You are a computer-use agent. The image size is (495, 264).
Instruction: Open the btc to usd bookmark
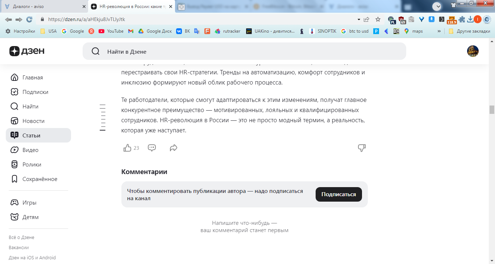tap(355, 31)
